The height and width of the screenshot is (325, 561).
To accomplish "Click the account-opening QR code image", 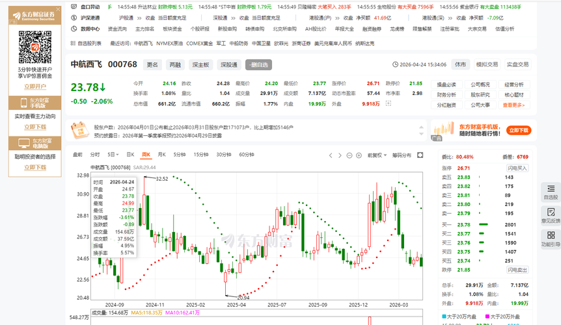I will 35,47.
